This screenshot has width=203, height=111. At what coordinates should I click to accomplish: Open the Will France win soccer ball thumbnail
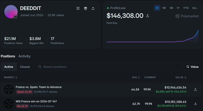coord(9,104)
